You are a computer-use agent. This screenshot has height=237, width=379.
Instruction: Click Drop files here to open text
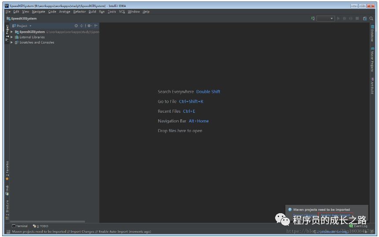(x=180, y=131)
